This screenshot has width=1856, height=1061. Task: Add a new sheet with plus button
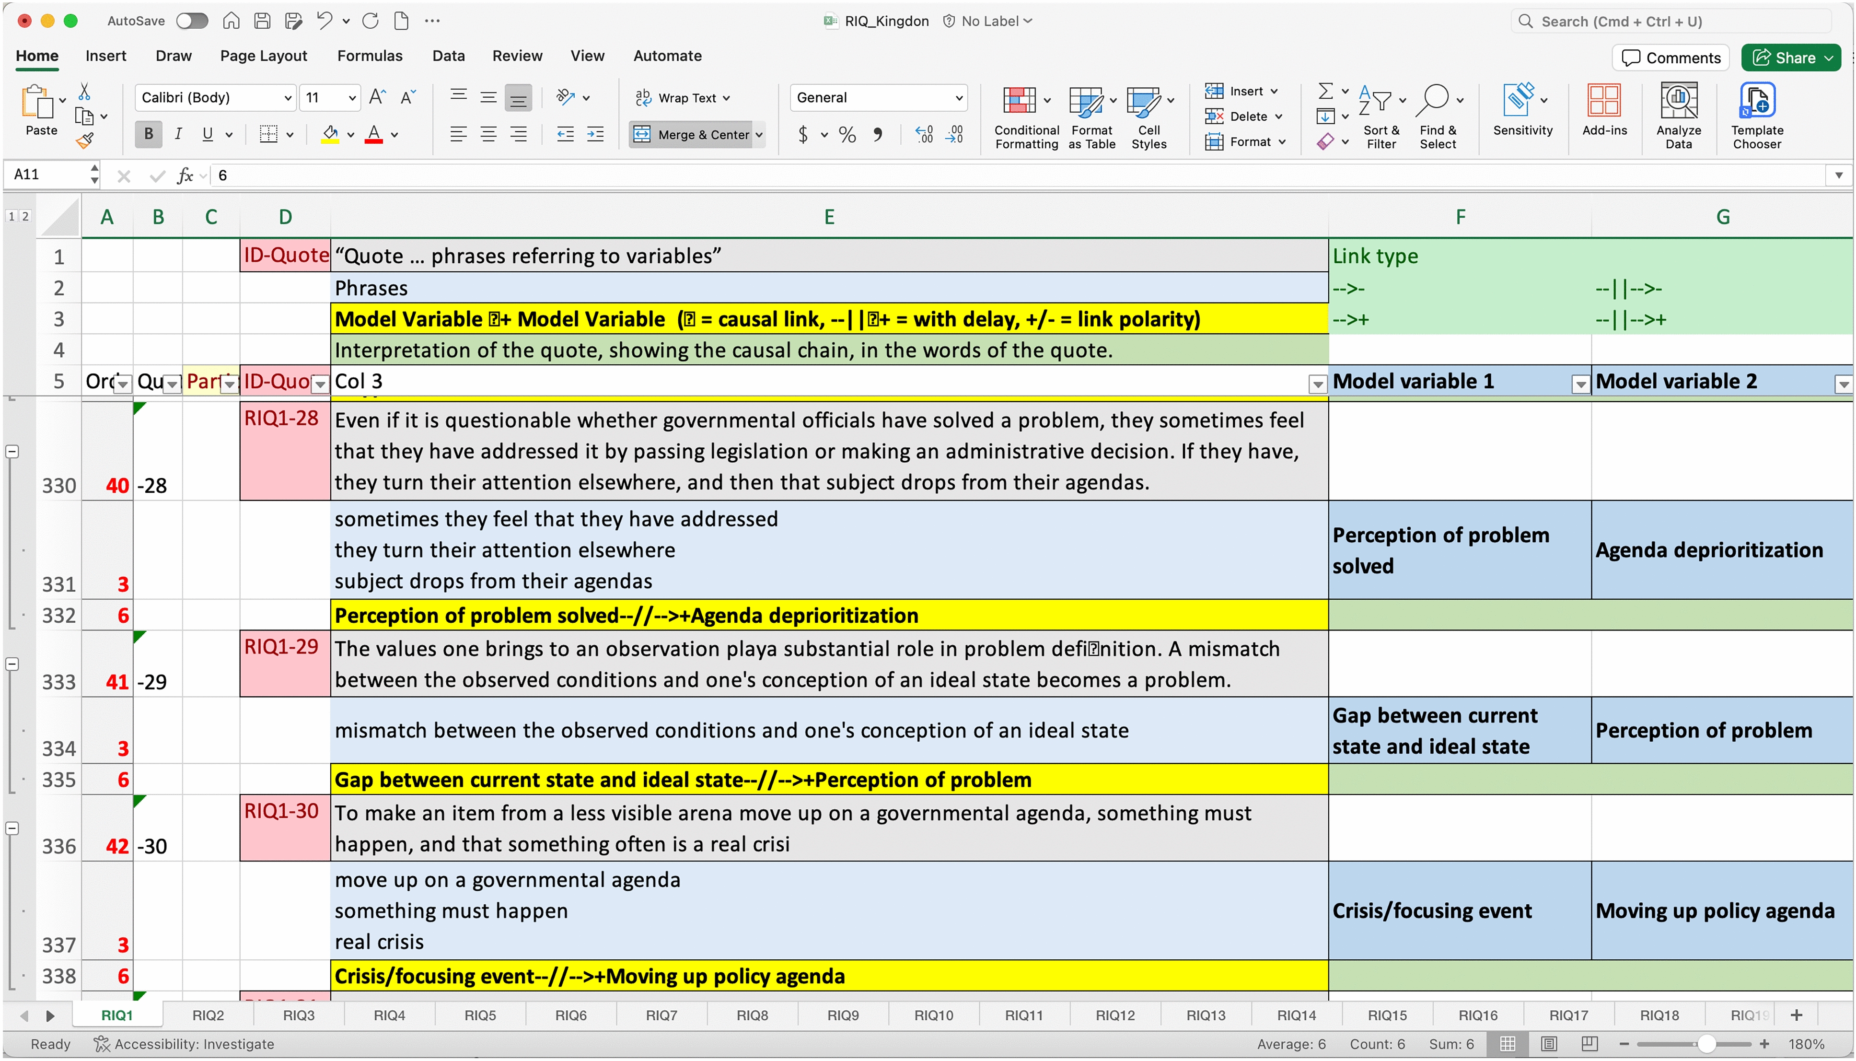[x=1796, y=1015]
